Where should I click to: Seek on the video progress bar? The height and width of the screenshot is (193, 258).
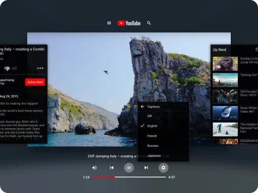[129, 177]
